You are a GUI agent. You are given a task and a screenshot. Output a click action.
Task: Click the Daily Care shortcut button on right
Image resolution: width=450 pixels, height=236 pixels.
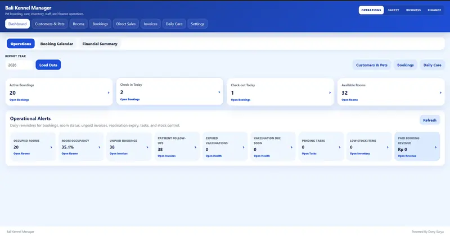(432, 65)
